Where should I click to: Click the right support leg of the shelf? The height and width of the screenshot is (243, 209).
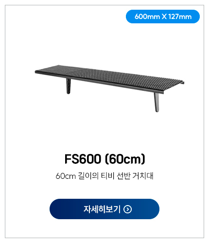click(157, 102)
